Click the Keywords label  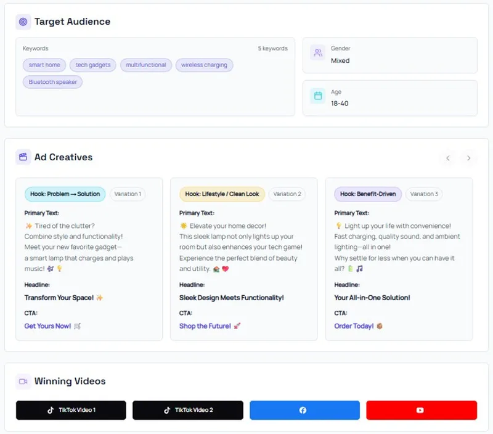[36, 49]
